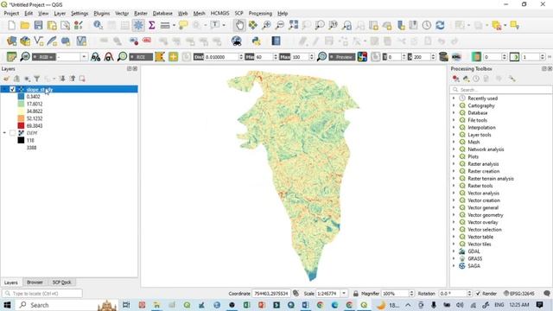Image resolution: width=553 pixels, height=311 pixels.
Task: Open the New Map View icon
Action: [373, 25]
